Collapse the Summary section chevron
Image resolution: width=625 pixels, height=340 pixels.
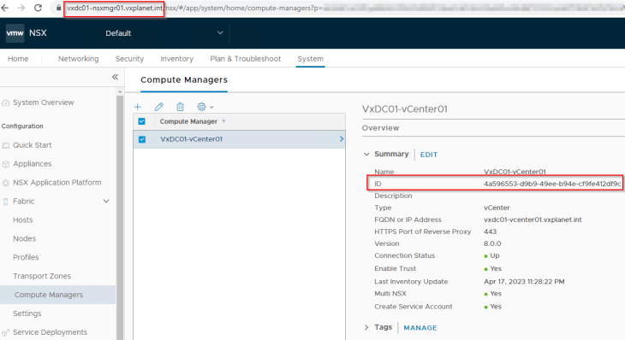coord(366,154)
